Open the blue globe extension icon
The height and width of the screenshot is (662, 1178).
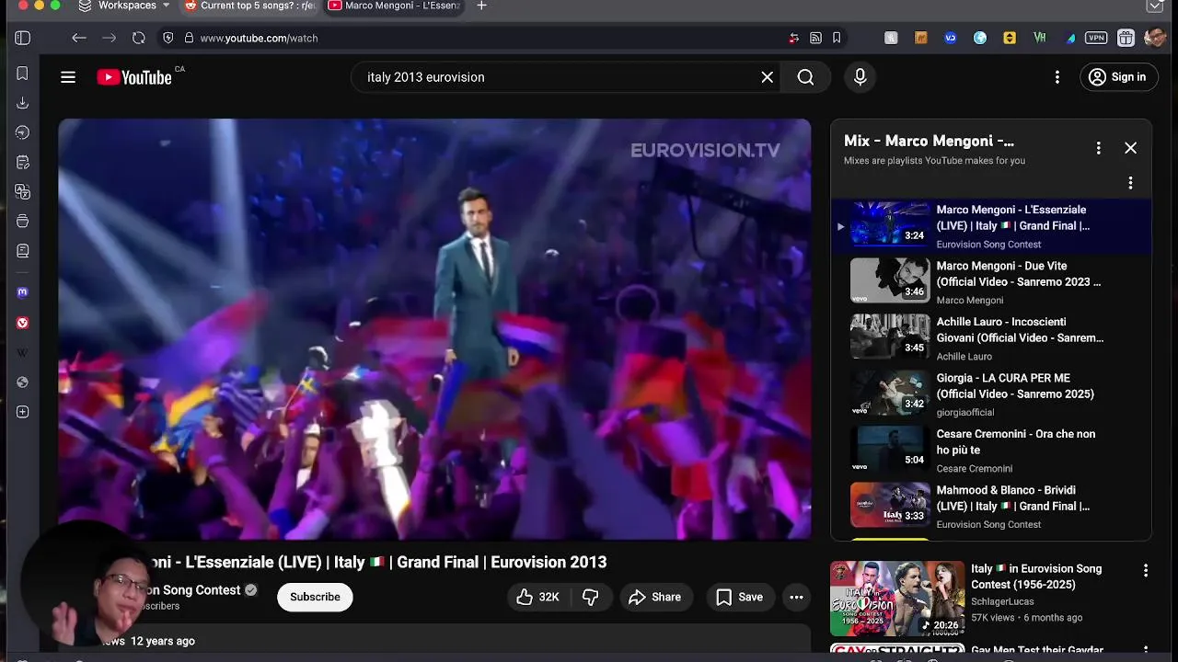pyautogui.click(x=980, y=38)
